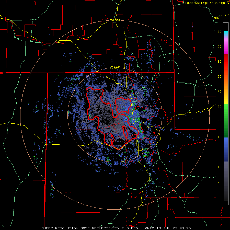The width and height of the screenshot is (230, 230).
Task: Click the 20 dBZ scale value
Action: click(220, 122)
